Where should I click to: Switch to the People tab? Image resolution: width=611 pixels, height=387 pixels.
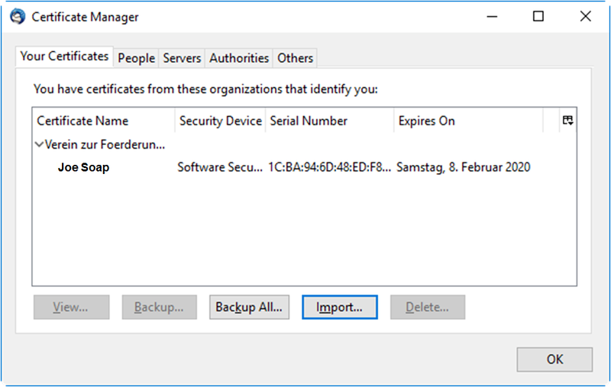click(136, 58)
